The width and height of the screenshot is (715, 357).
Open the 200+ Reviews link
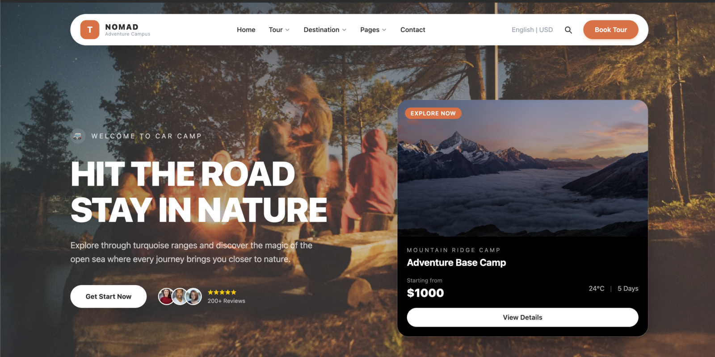227,301
